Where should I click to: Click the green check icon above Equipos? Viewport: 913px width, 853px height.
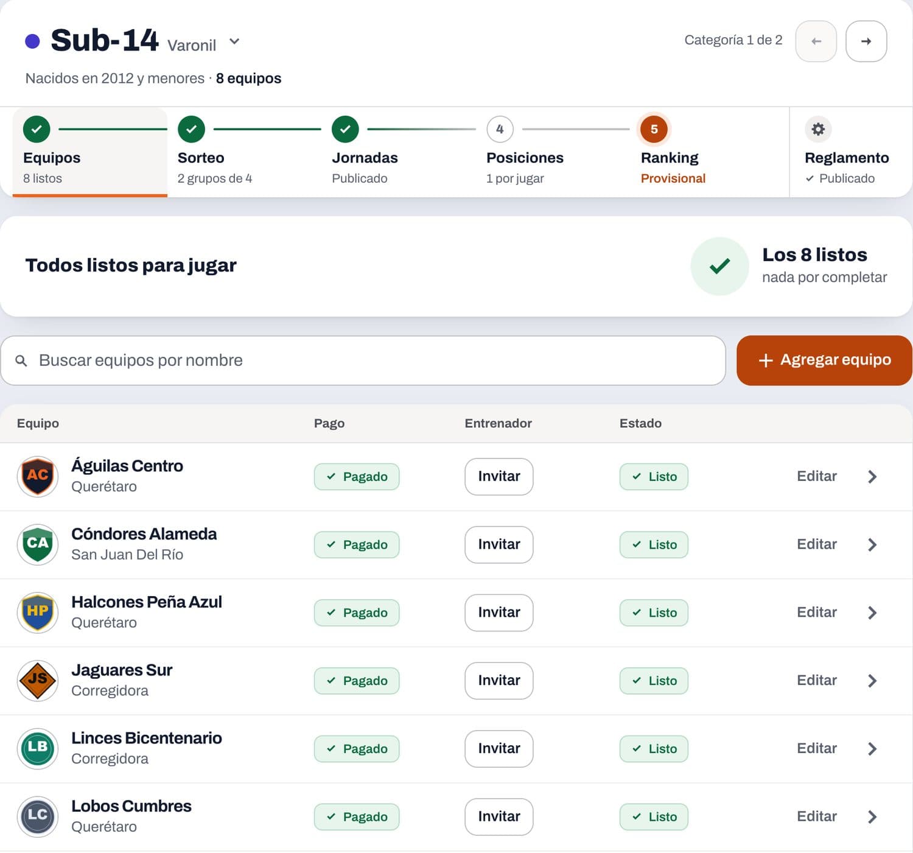[x=37, y=129]
